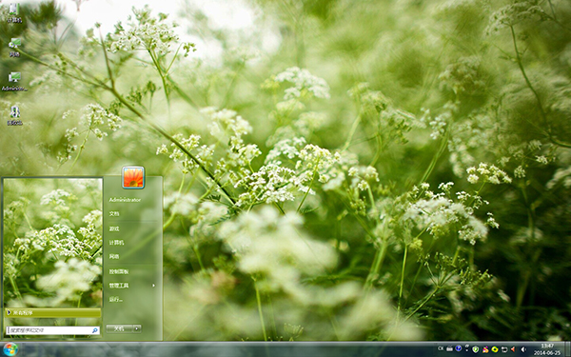Click the orange flower user picture

point(133,177)
